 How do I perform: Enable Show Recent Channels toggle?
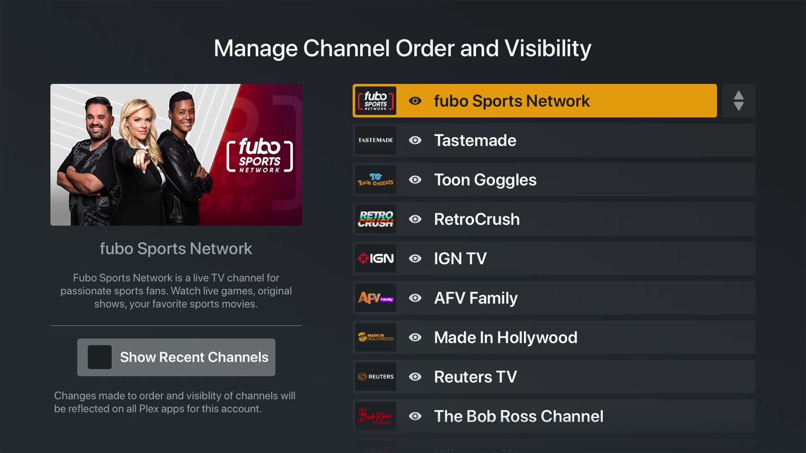(98, 357)
